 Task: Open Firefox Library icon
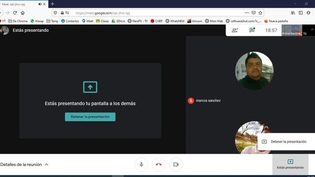293,13
